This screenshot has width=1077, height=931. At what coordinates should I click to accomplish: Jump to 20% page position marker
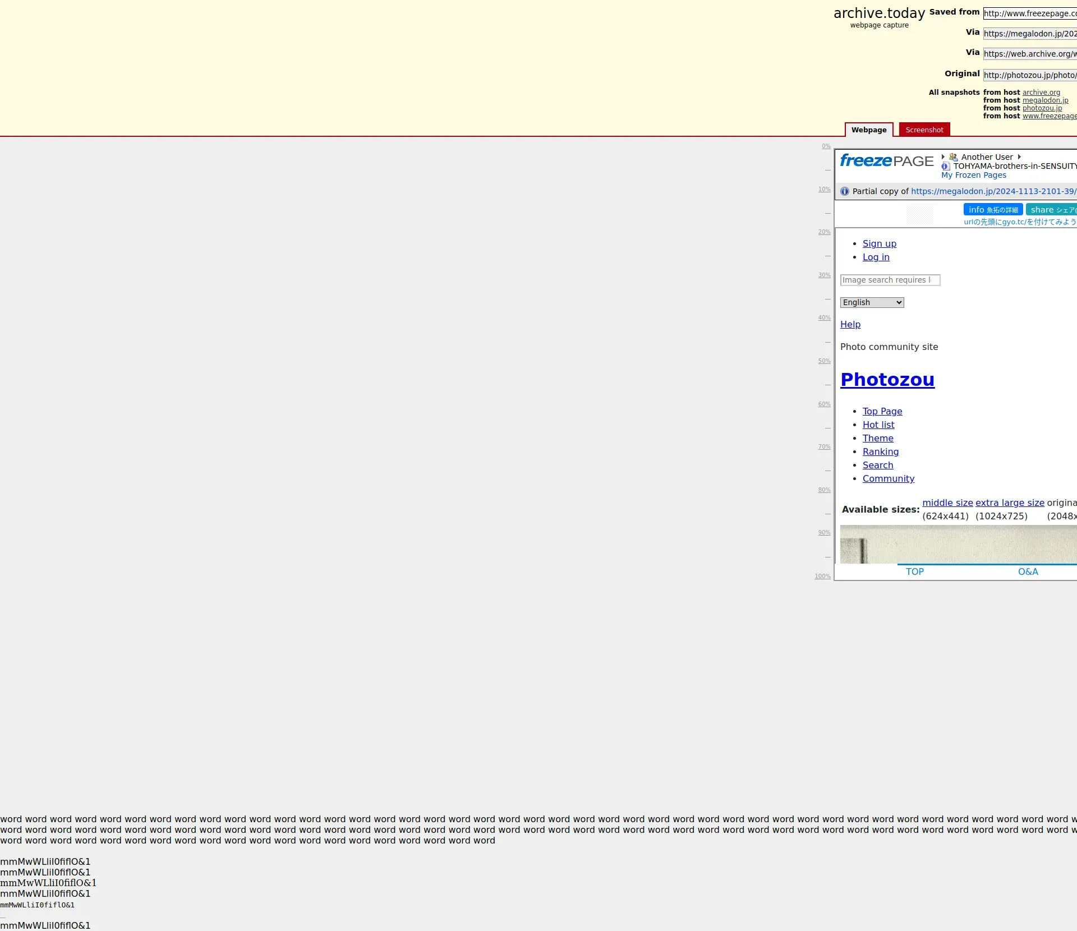point(824,232)
